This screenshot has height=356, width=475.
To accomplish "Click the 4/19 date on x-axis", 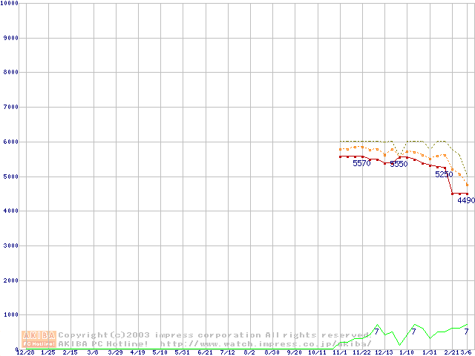I will point(138,352).
